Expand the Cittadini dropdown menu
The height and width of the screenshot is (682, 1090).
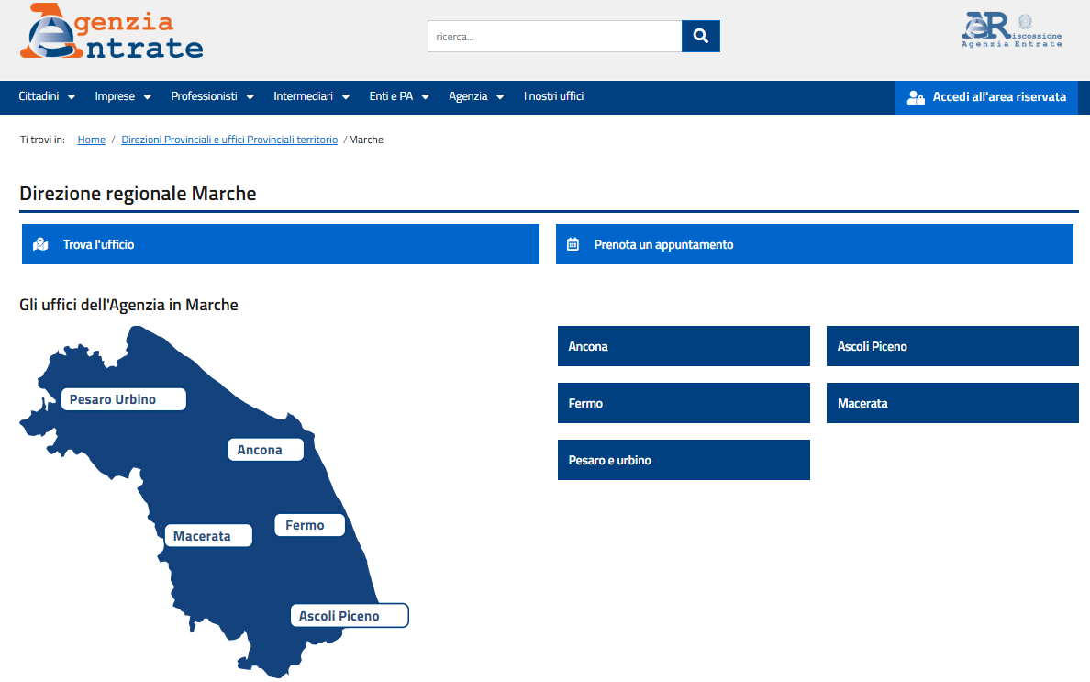[x=47, y=96]
